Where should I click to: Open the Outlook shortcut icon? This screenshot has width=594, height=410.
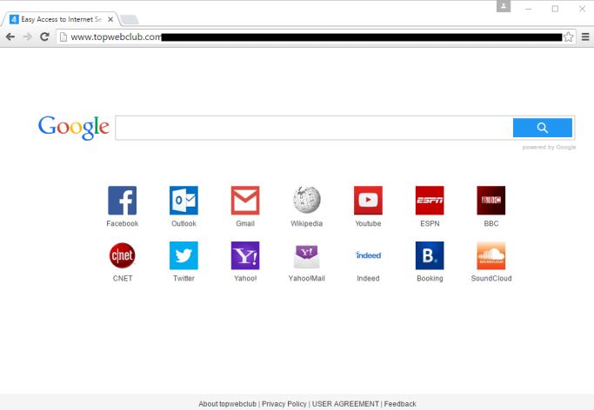tap(184, 200)
